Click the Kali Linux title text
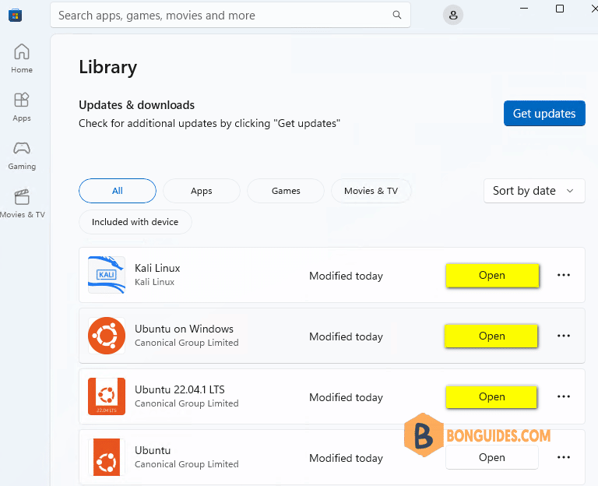The width and height of the screenshot is (598, 486). (x=157, y=268)
